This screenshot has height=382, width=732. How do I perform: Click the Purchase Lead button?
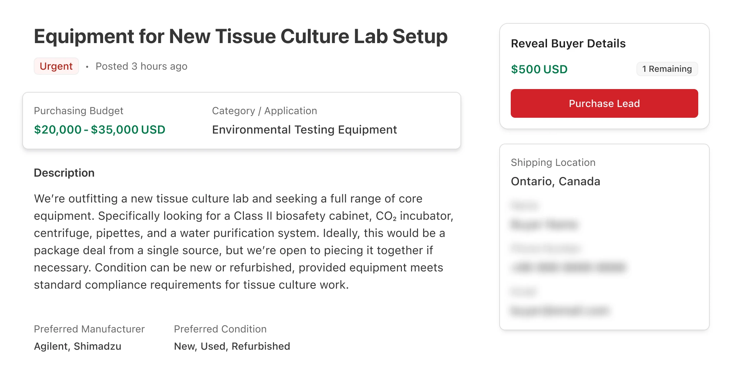(604, 103)
